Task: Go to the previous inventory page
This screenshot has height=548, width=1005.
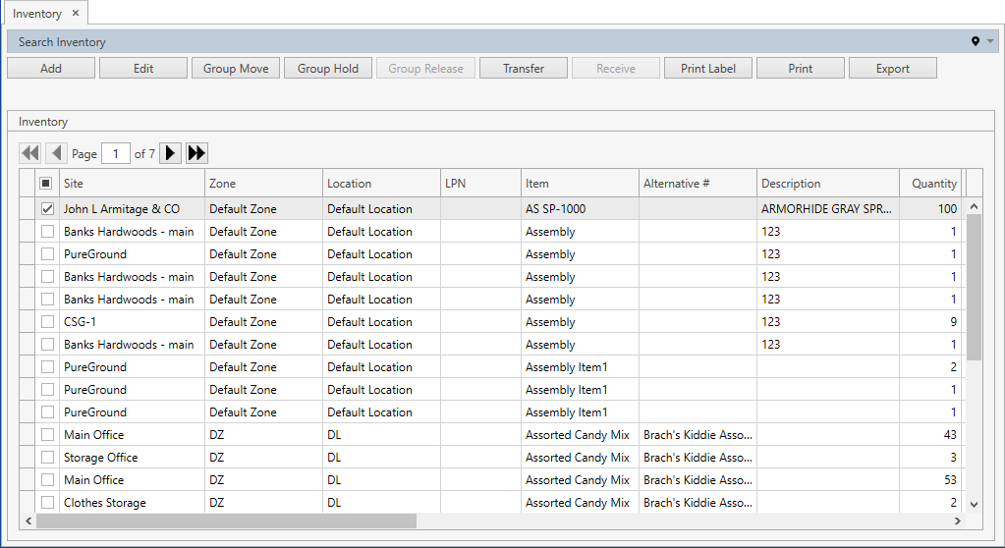Action: tap(56, 153)
